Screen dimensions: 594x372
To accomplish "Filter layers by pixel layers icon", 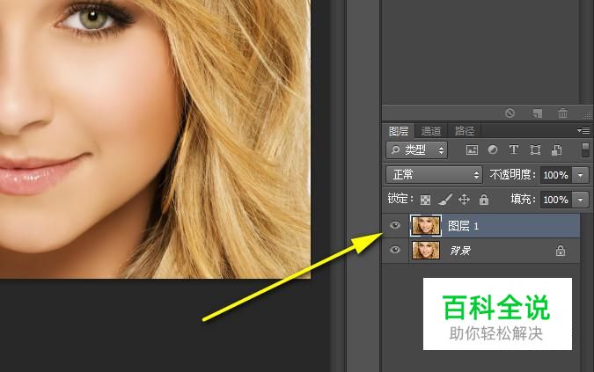I will tap(472, 150).
